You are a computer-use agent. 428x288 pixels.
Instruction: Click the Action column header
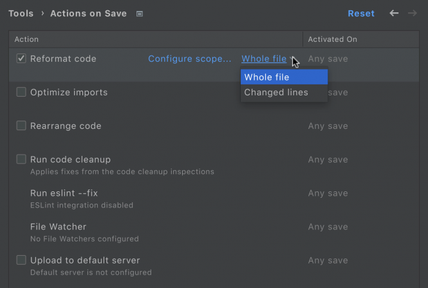(x=156, y=39)
